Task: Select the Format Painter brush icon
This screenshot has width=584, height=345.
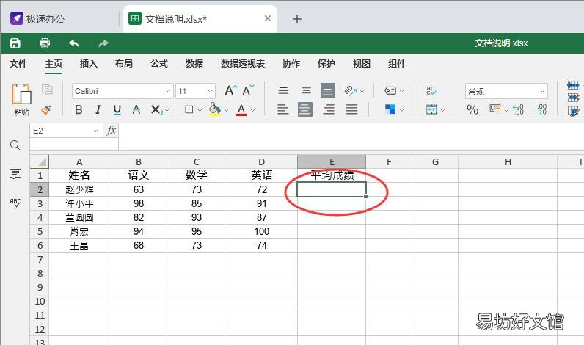Action: (46, 109)
